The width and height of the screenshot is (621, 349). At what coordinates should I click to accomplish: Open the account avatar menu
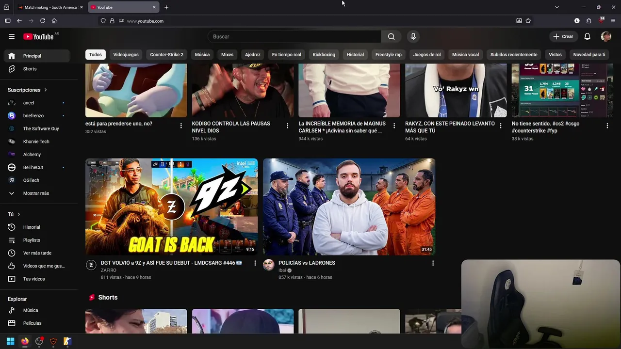point(606,36)
